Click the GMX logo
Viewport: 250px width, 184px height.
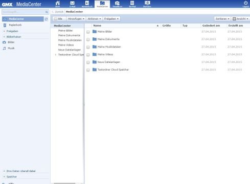[x=7, y=5]
